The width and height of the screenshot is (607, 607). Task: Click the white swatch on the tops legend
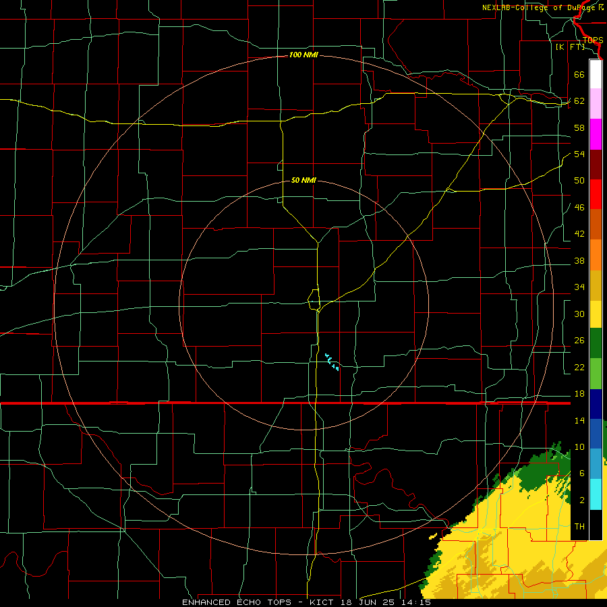[596, 74]
